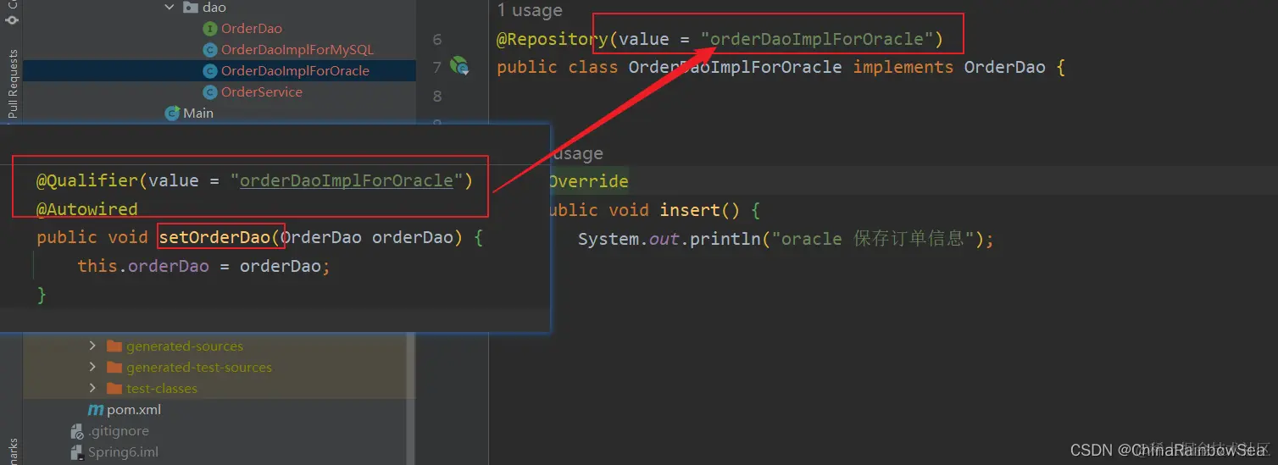Click '1 usage' hint above @Repository
1278x465 pixels.
(530, 10)
